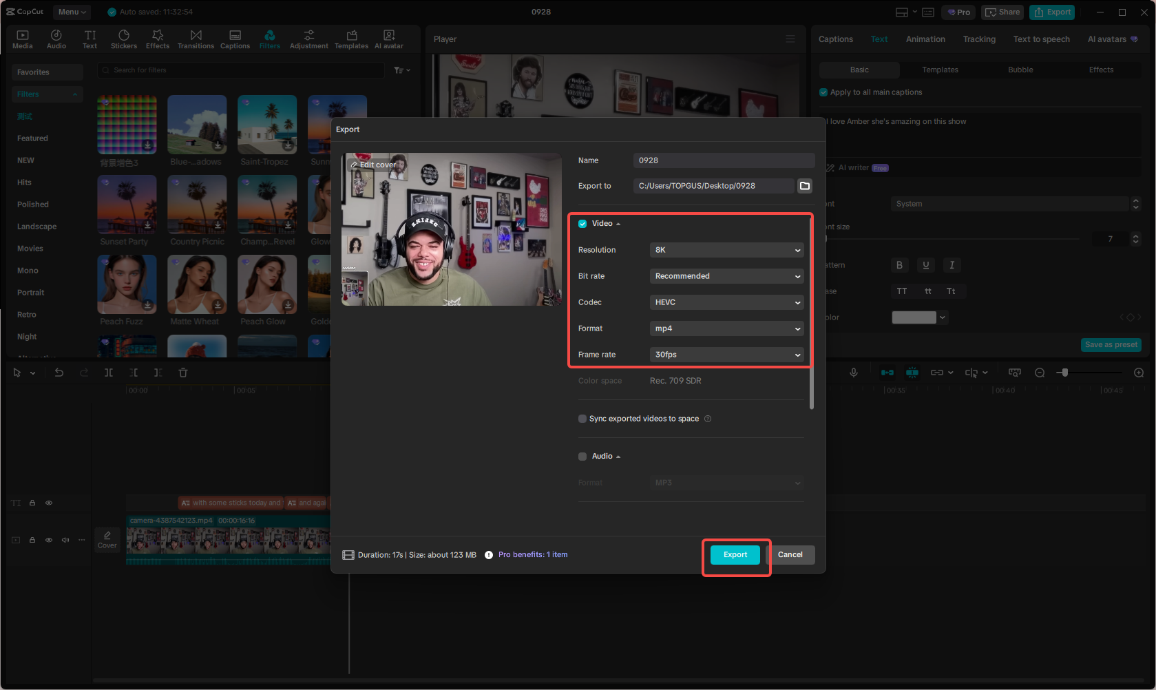Open the Frame rate dropdown showing 30fps
Viewport: 1156px width, 690px height.
[x=726, y=354]
